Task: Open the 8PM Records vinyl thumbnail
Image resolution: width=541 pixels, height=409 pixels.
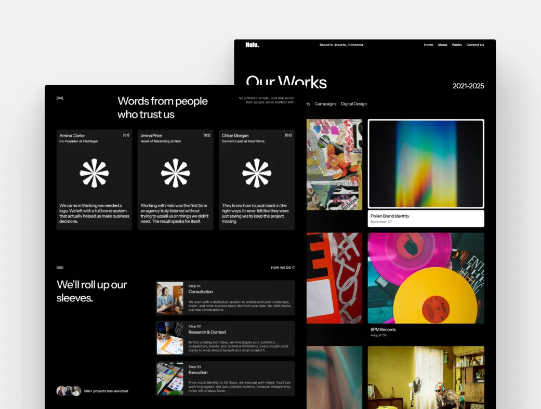Action: (426, 278)
